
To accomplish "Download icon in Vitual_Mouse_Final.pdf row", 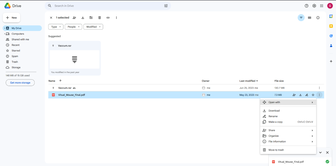I will click(300, 95).
